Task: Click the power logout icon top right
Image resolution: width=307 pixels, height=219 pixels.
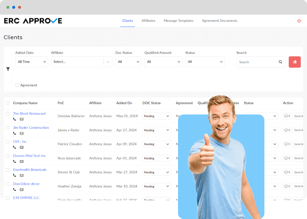Action: click(299, 21)
